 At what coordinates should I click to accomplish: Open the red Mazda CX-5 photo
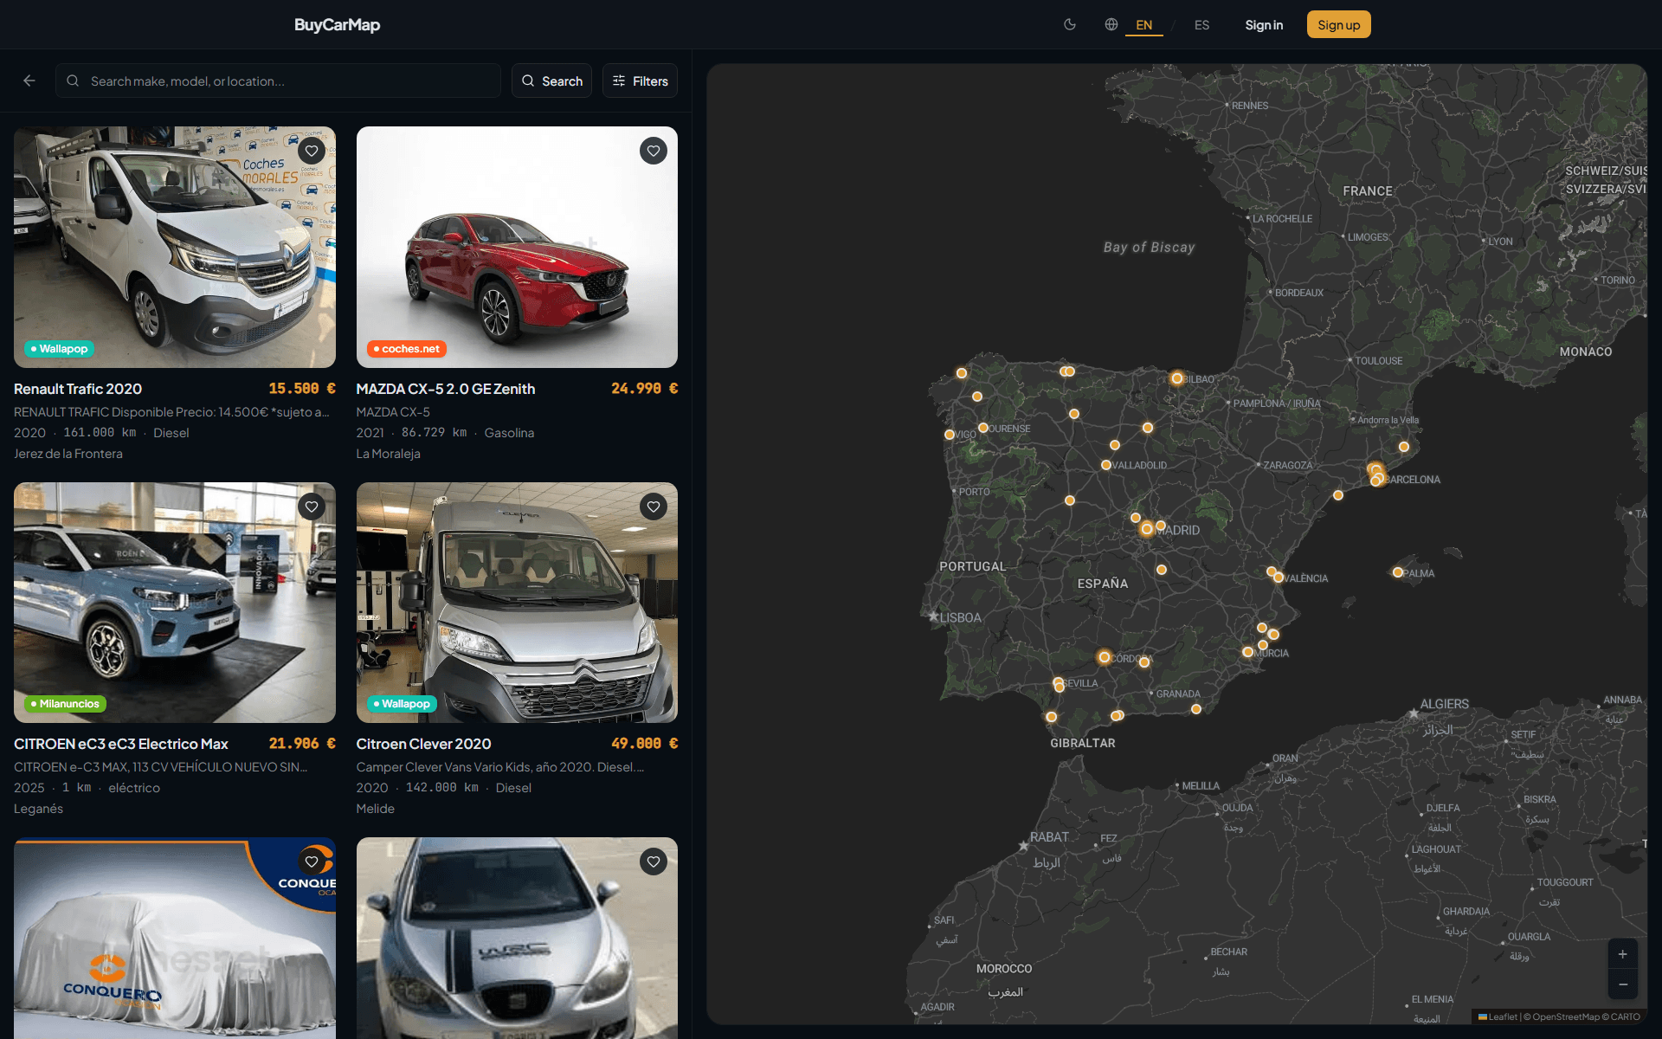pyautogui.click(x=517, y=247)
